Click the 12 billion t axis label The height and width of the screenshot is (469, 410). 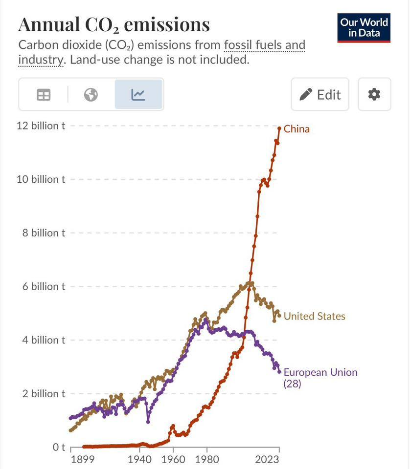click(x=41, y=126)
